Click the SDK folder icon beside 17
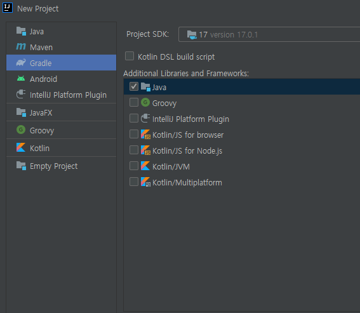 pos(192,35)
